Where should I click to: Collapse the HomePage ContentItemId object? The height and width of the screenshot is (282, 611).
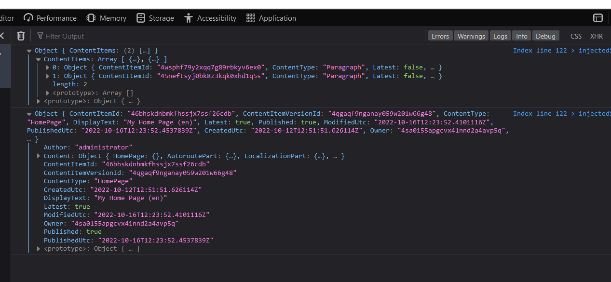(29, 114)
